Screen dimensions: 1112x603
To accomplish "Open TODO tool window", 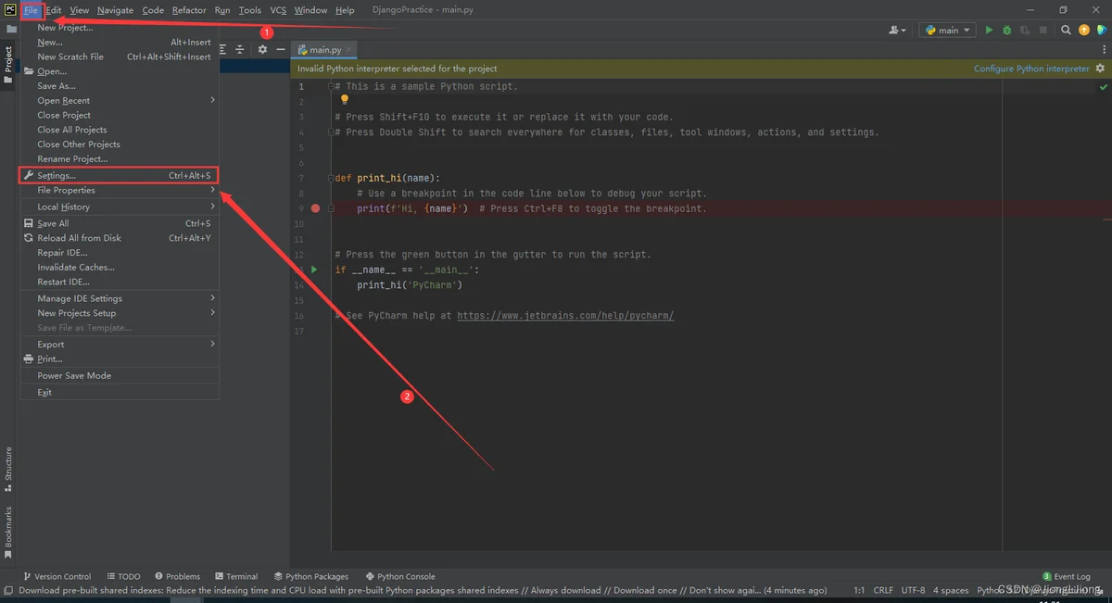I will pyautogui.click(x=123, y=576).
